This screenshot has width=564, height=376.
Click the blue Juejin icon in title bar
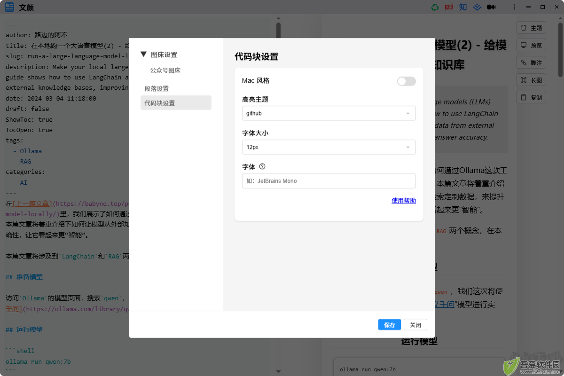(x=477, y=7)
